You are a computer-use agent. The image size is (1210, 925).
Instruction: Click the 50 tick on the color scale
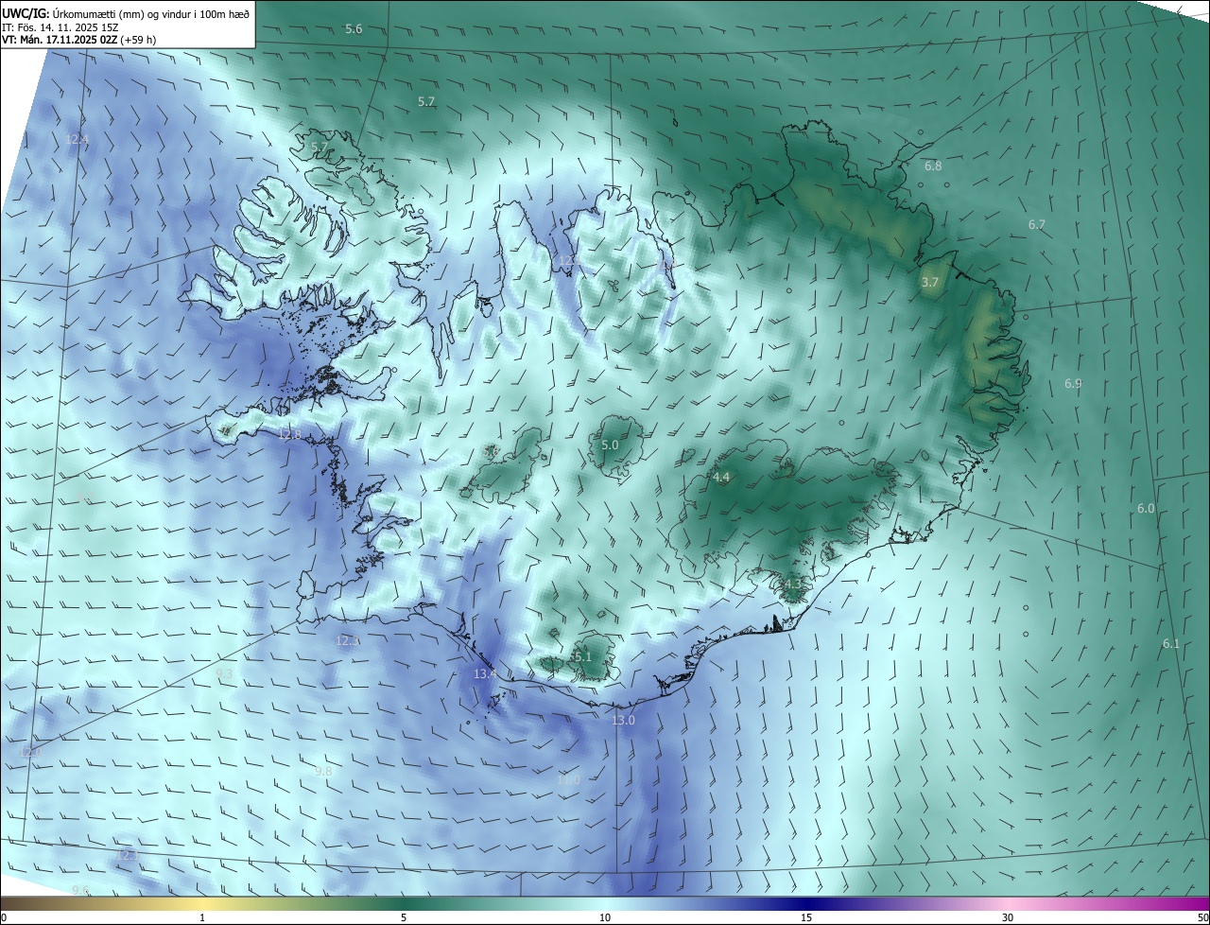1202,917
